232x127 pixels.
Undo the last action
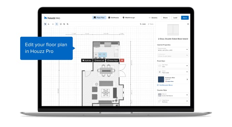point(143,24)
